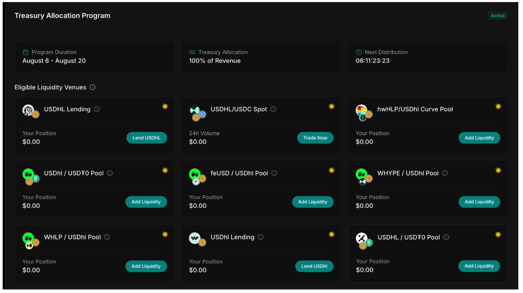
Task: Click yellow status dot on hwHLP/USDhl Curve Pool
Action: point(498,107)
